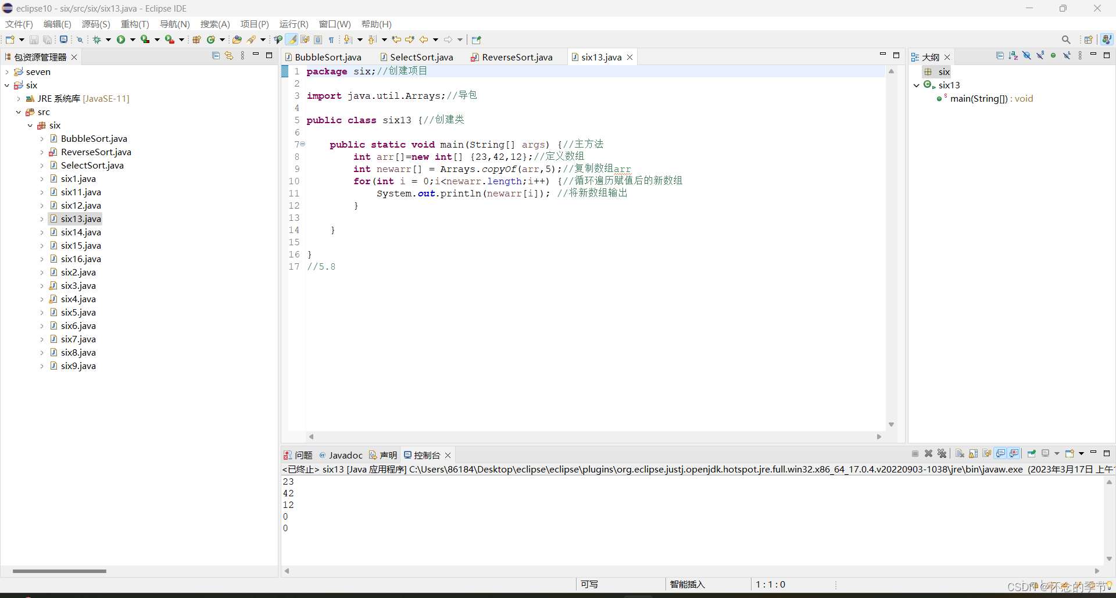Open the Debug tool on the toolbar
The image size is (1116, 598).
[x=97, y=40]
